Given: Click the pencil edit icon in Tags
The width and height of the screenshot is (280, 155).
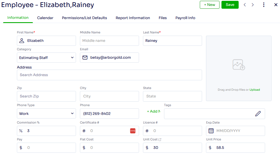Looking at the screenshot, I should pyautogui.click(x=258, y=114).
